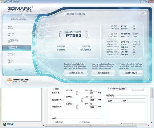Open the 系統資訊 link in the NVIDIA panel
Screen dimensions: 154x128
pyautogui.click(x=10, y=124)
